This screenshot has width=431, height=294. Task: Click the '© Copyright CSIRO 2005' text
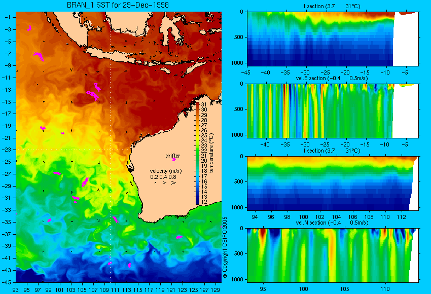225,247
